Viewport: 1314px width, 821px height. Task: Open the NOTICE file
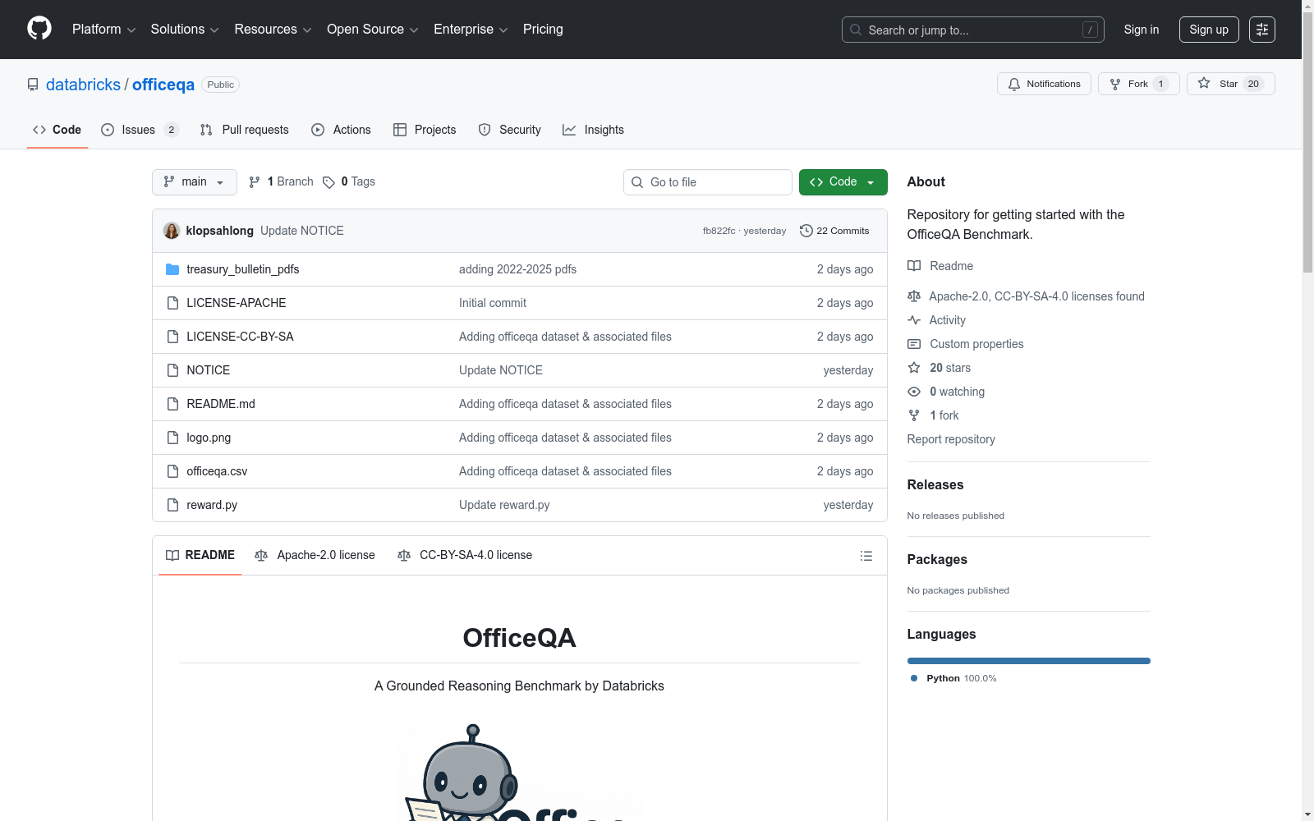[209, 370]
